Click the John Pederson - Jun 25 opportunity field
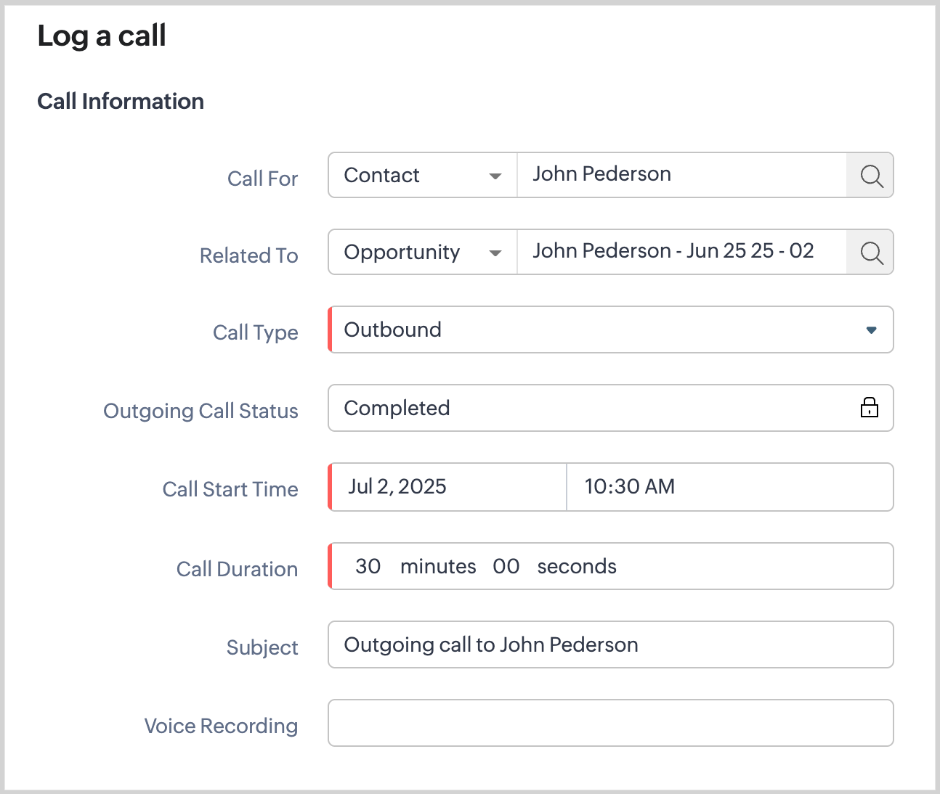Image resolution: width=940 pixels, height=794 pixels. pyautogui.click(x=681, y=252)
